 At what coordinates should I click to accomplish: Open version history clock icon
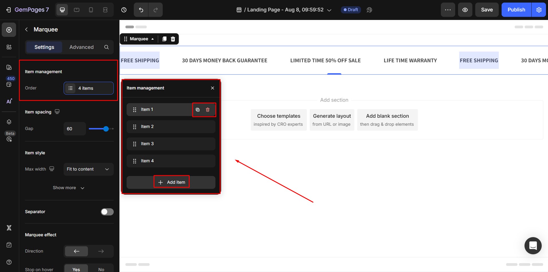pyautogui.click(x=124, y=10)
